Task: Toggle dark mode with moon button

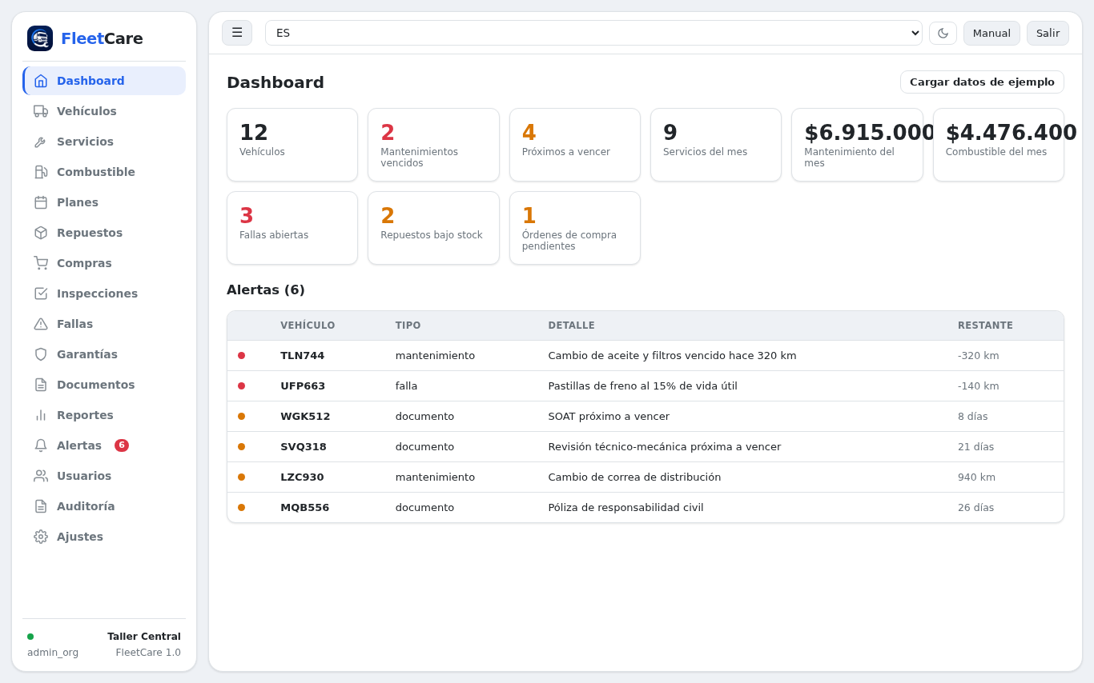Action: [x=943, y=33]
